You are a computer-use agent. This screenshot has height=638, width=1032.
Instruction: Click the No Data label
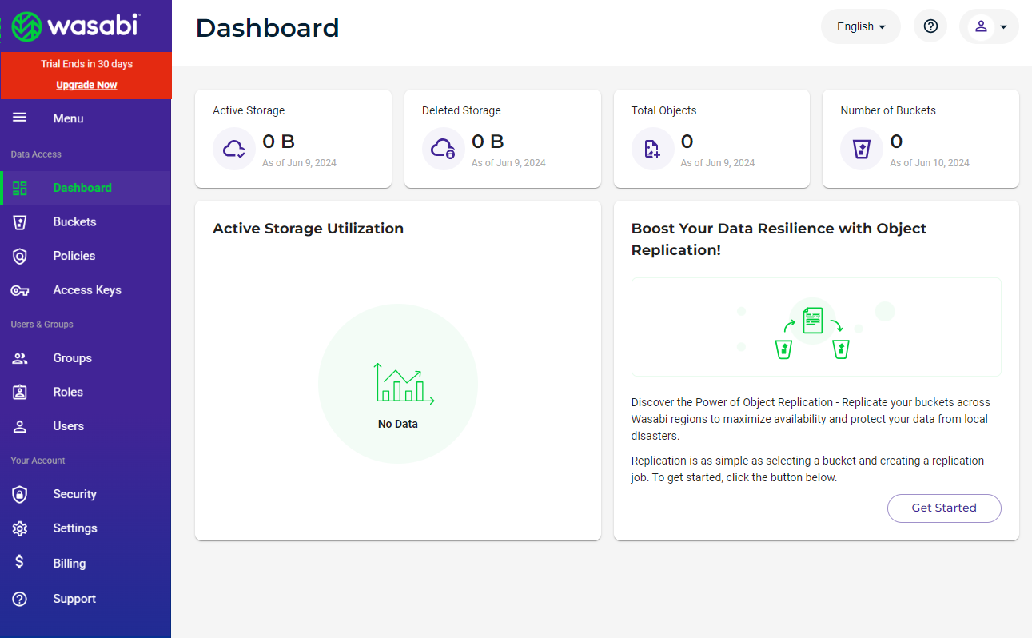click(398, 424)
